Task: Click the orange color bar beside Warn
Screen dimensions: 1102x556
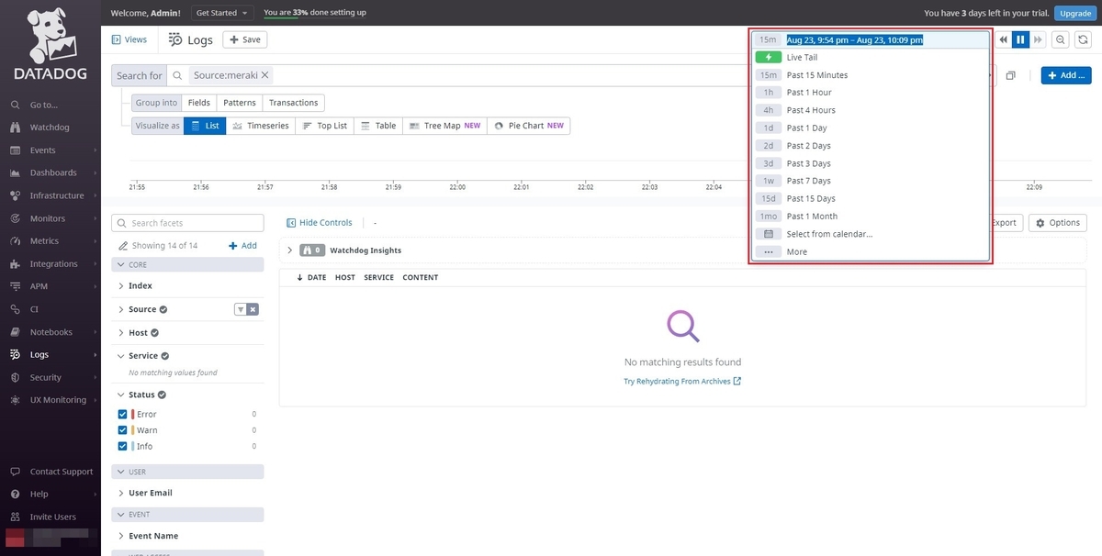Action: point(134,429)
